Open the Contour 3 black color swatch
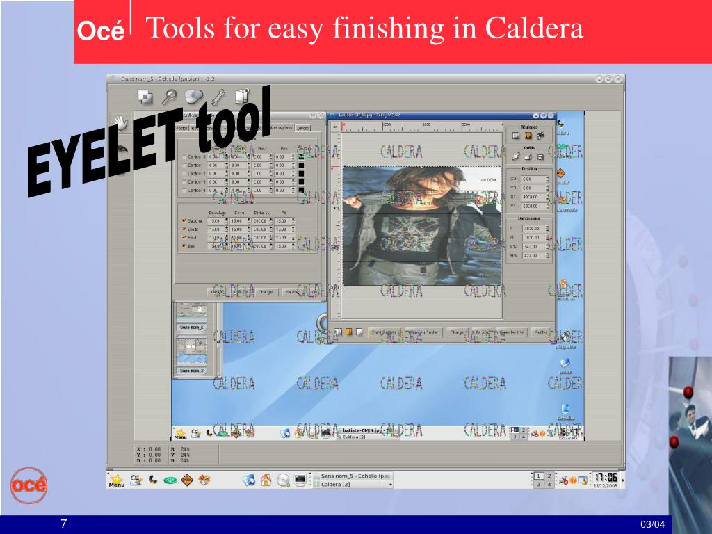Viewport: 712px width, 534px height. [301, 182]
